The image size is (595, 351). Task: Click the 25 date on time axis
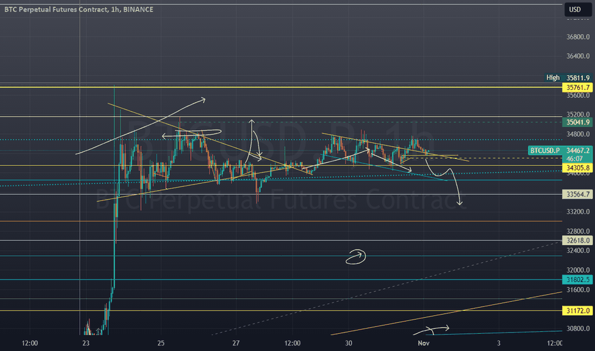[161, 343]
